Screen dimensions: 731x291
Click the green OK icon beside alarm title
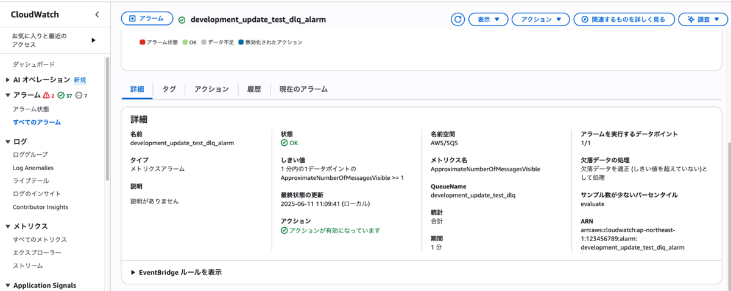[x=182, y=19]
